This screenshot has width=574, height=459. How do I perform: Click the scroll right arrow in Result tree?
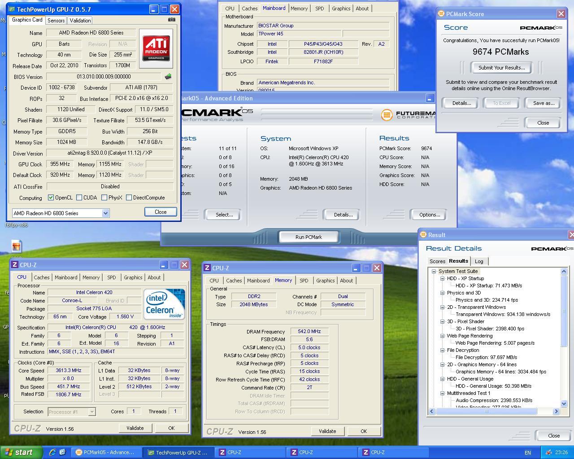pyautogui.click(x=556, y=411)
